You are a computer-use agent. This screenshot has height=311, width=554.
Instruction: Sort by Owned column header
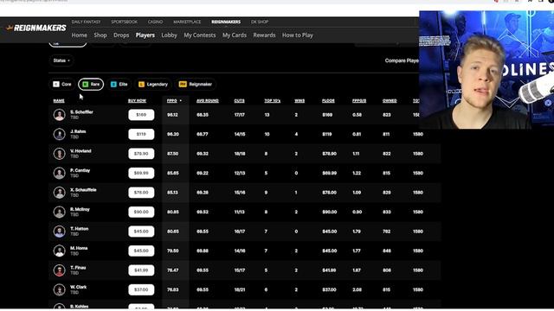[x=390, y=101]
